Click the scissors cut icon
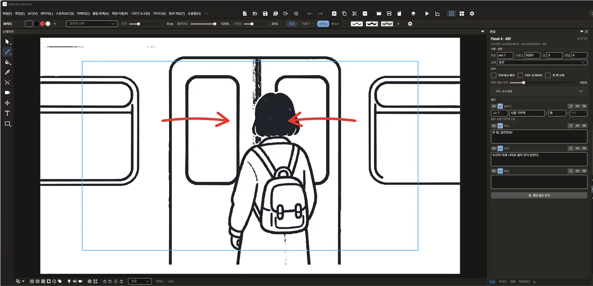The image size is (593, 286). tap(355, 14)
